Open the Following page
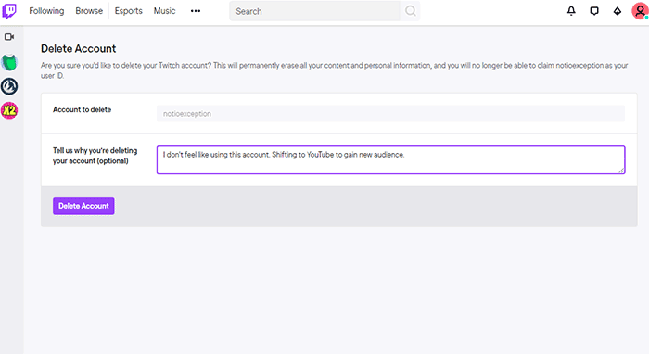This screenshot has width=649, height=354. (46, 11)
